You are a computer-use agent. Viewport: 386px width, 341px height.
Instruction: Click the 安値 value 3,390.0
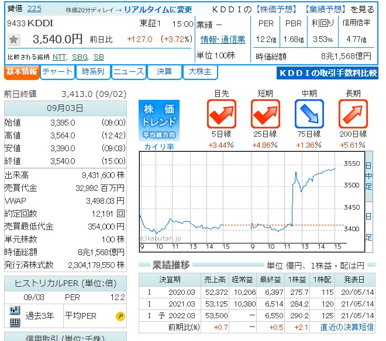pyautogui.click(x=63, y=148)
